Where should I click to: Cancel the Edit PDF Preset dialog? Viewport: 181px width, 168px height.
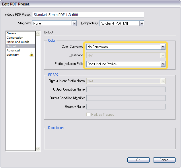coord(164,160)
